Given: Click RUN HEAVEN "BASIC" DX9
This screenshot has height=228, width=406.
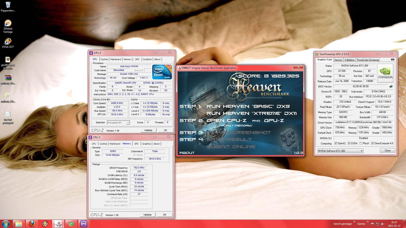Looking at the screenshot, I should 248,106.
